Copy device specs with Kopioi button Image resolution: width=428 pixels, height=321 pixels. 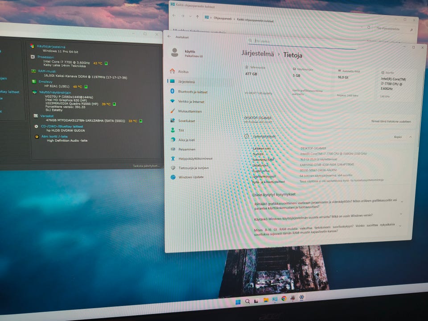tap(398, 137)
